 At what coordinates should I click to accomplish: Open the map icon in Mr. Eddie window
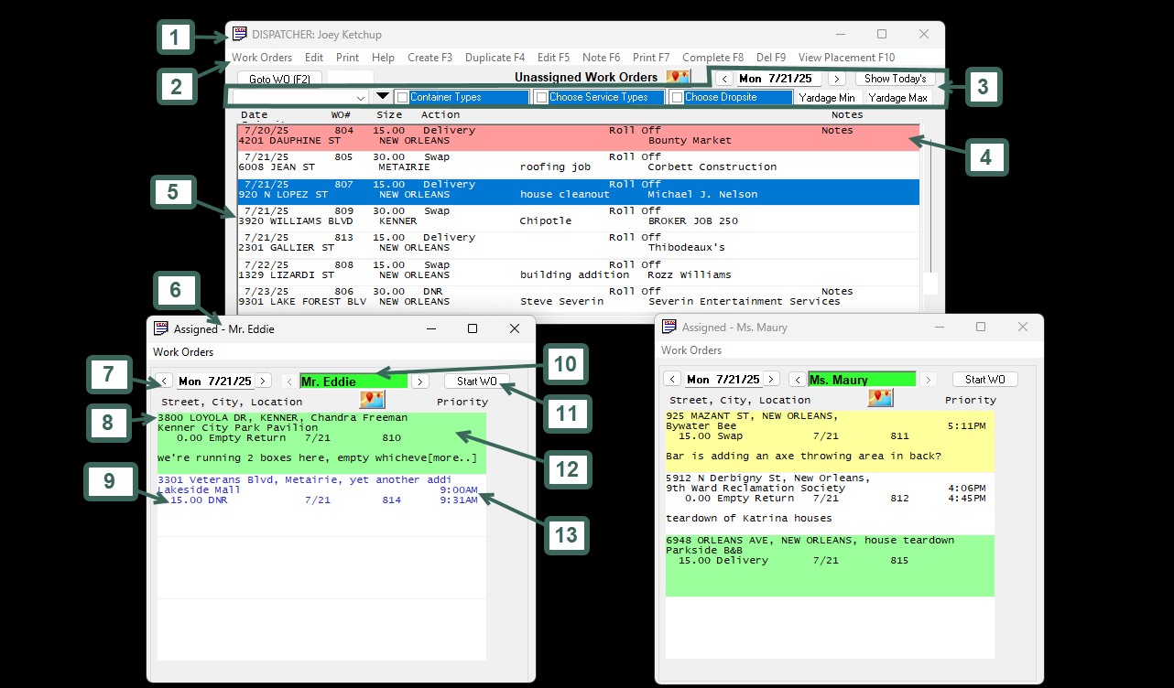[372, 400]
